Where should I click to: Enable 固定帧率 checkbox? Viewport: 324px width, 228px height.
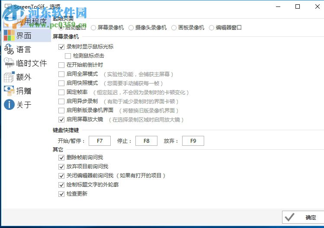(61, 93)
